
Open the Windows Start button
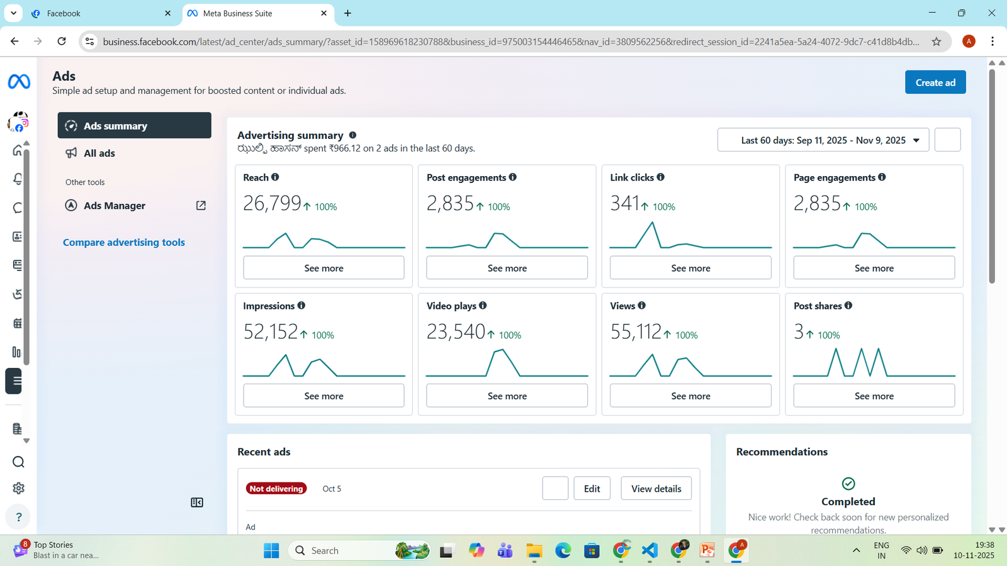271,551
